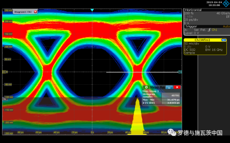This screenshot has height=143, width=230.
Task: Click the Auto trigger mode label
Action: pos(226,26)
